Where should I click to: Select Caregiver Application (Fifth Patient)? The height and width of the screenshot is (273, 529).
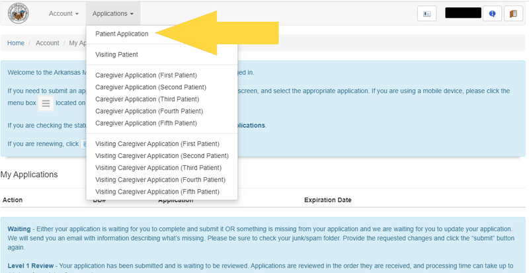[x=146, y=123]
